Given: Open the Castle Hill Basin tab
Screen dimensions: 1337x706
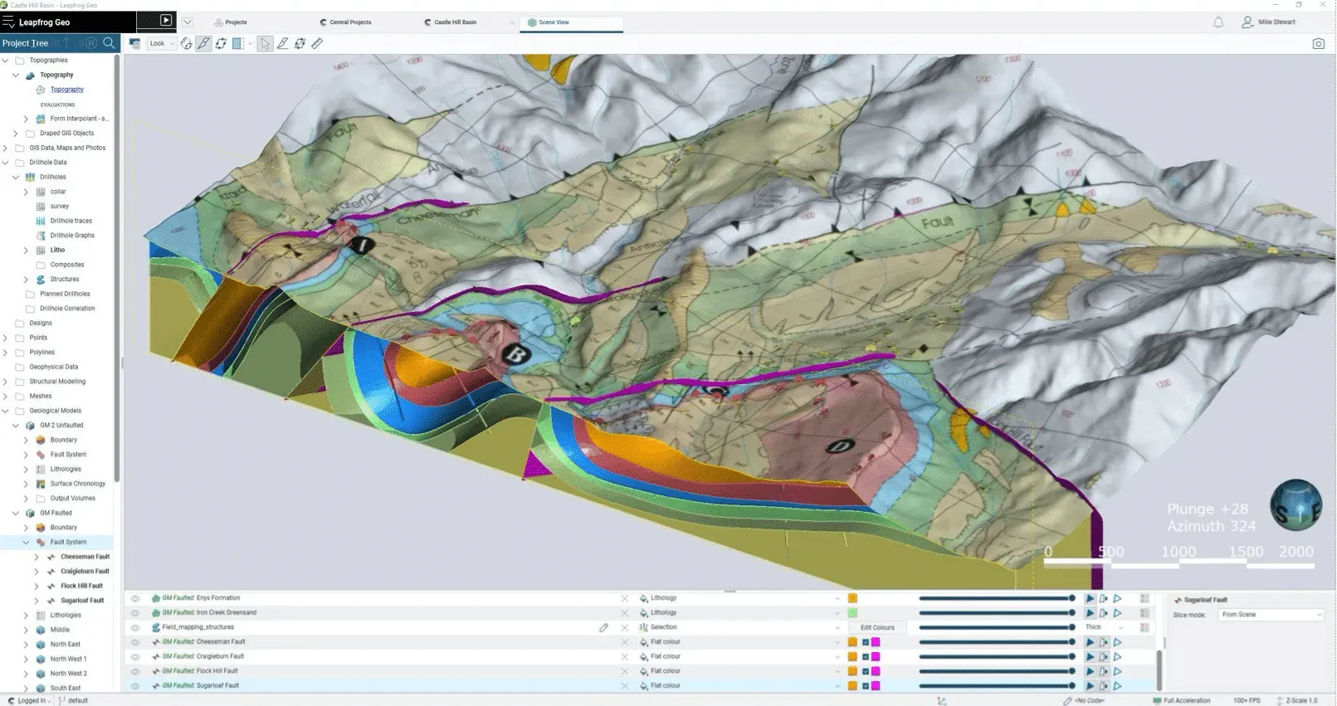Looking at the screenshot, I should pyautogui.click(x=455, y=22).
